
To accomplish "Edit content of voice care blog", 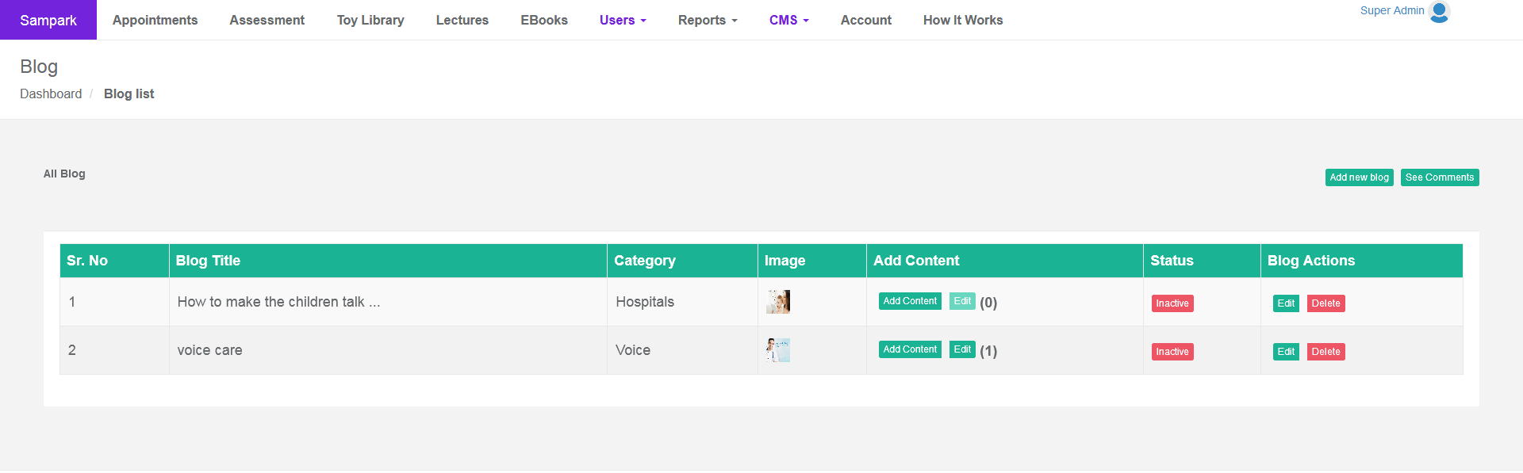I will 962,349.
